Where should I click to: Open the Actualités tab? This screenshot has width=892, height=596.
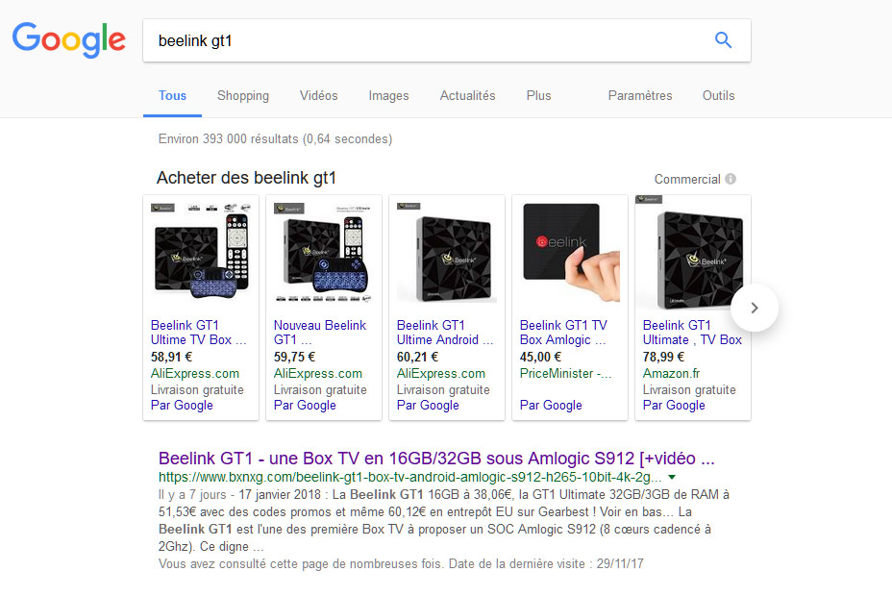click(467, 95)
